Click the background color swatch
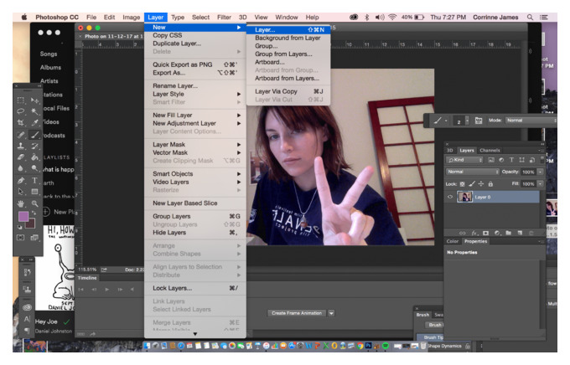This screenshot has height=365, width=570. [x=31, y=224]
